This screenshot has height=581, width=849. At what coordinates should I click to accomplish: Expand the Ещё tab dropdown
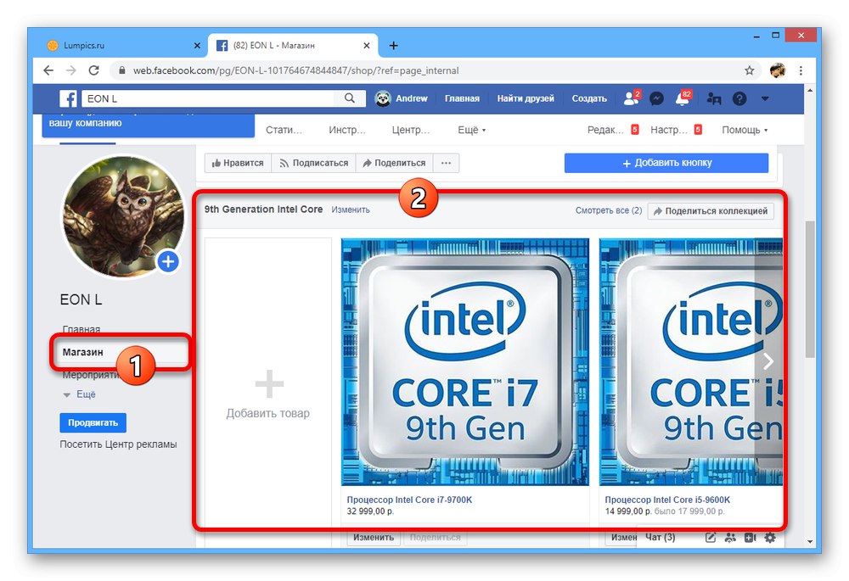point(471,130)
